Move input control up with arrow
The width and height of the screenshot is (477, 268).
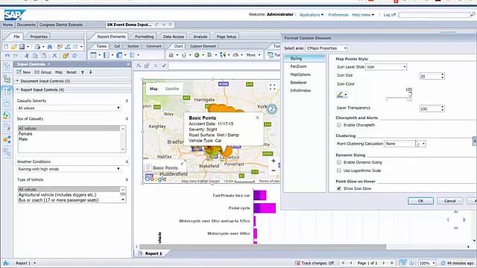[x=83, y=72]
